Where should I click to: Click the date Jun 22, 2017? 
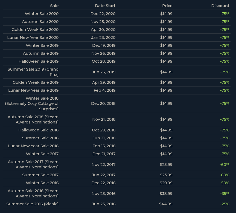[x=104, y=175]
